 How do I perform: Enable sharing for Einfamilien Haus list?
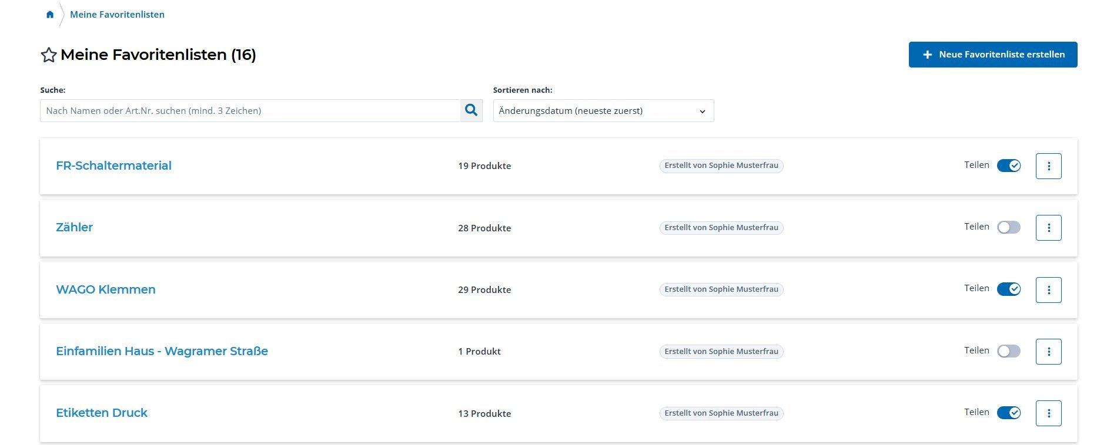1008,351
